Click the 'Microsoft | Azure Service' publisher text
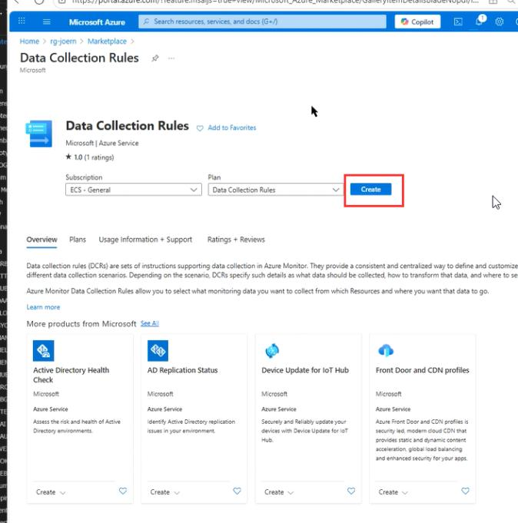The height and width of the screenshot is (523, 518). (x=102, y=143)
